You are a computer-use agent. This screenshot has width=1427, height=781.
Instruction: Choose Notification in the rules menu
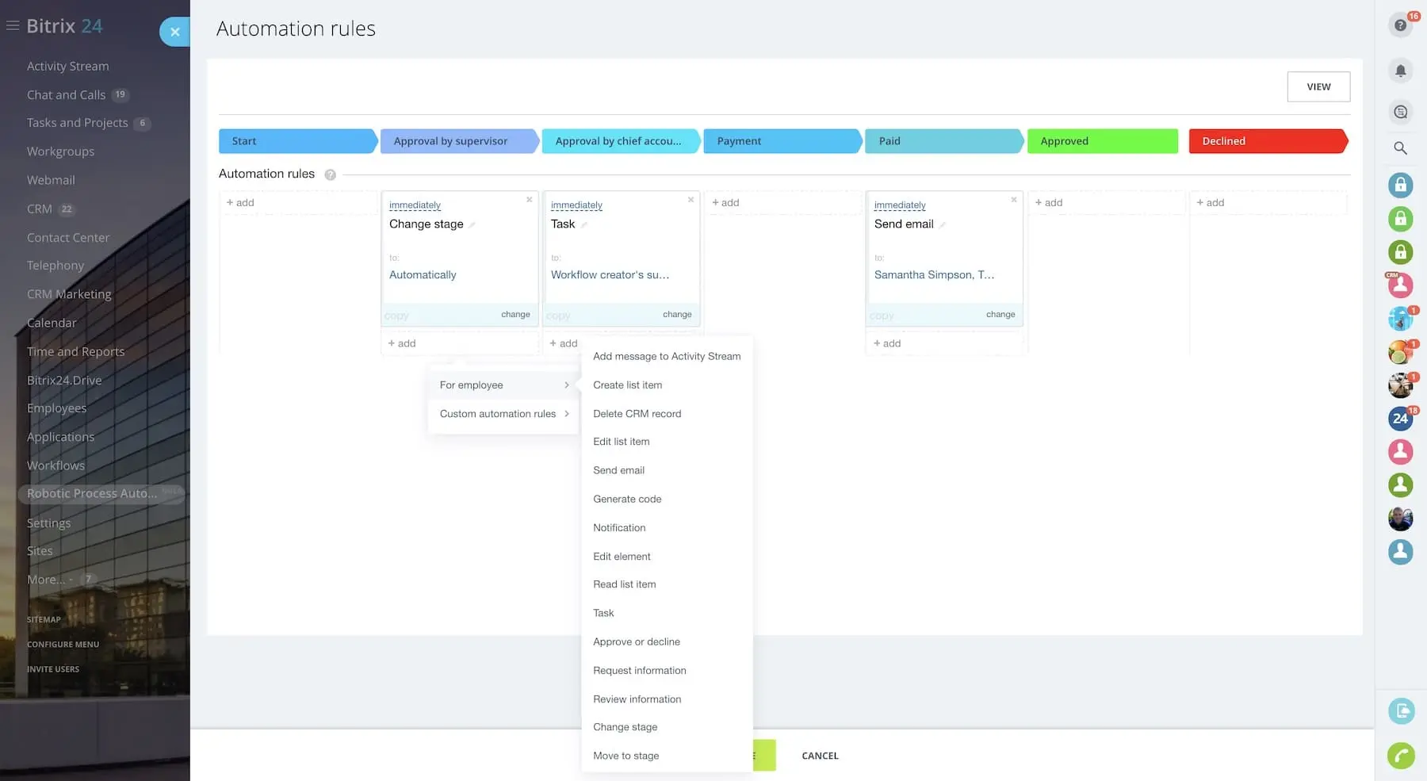[618, 528]
